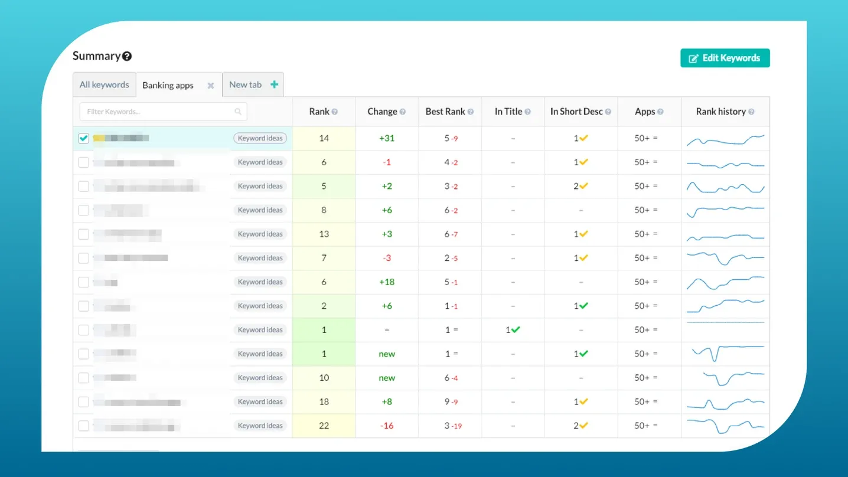This screenshot has height=477, width=848.
Task: Open Keyword ideas for the +18 change row
Action: tap(260, 282)
